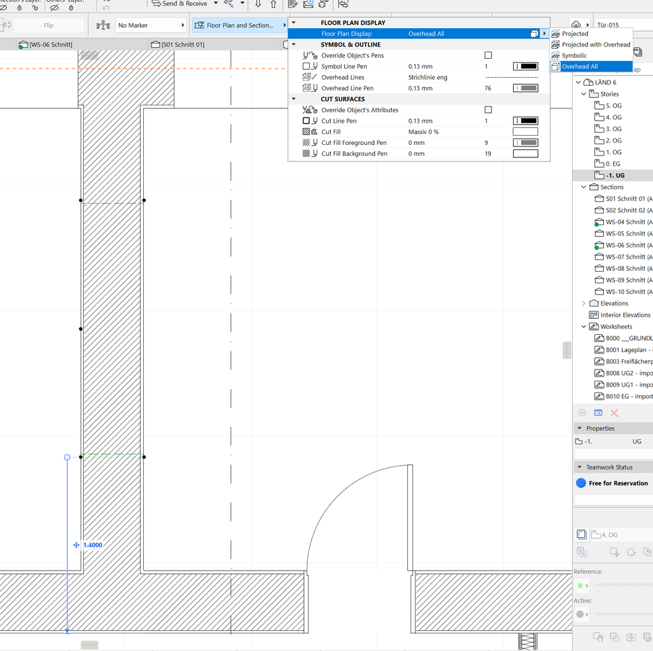Click the Navigator settings list icon
Image resolution: width=653 pixels, height=651 pixels.
pyautogui.click(x=598, y=413)
